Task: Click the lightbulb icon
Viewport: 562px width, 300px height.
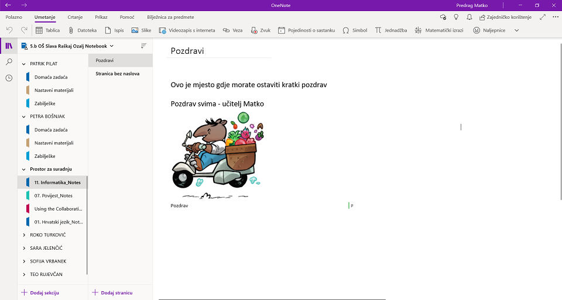Action: click(x=456, y=17)
